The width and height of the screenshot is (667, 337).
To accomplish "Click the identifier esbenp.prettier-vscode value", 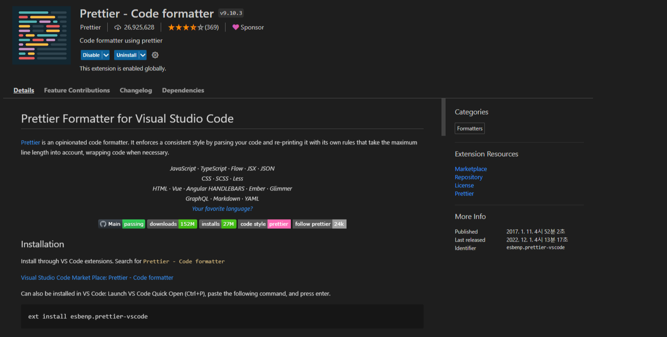I will (536, 247).
